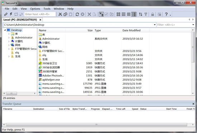Click the path address field
This screenshot has height=133, width=197.
78,25
